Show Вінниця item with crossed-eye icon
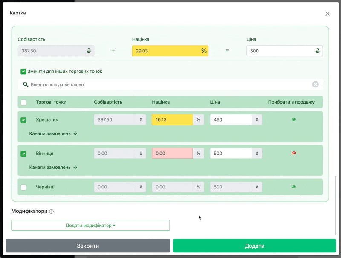341x258 pixels. coord(294,153)
